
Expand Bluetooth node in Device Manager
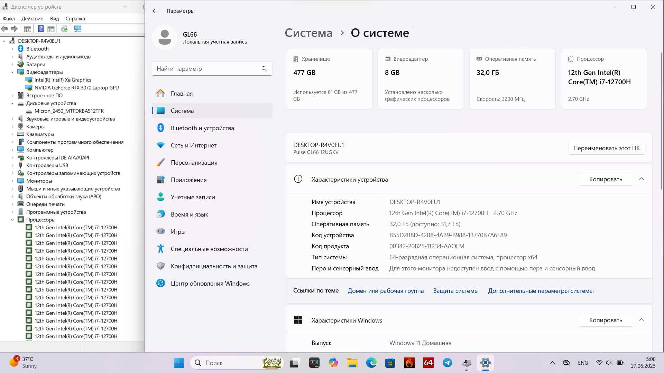pyautogui.click(x=12, y=49)
